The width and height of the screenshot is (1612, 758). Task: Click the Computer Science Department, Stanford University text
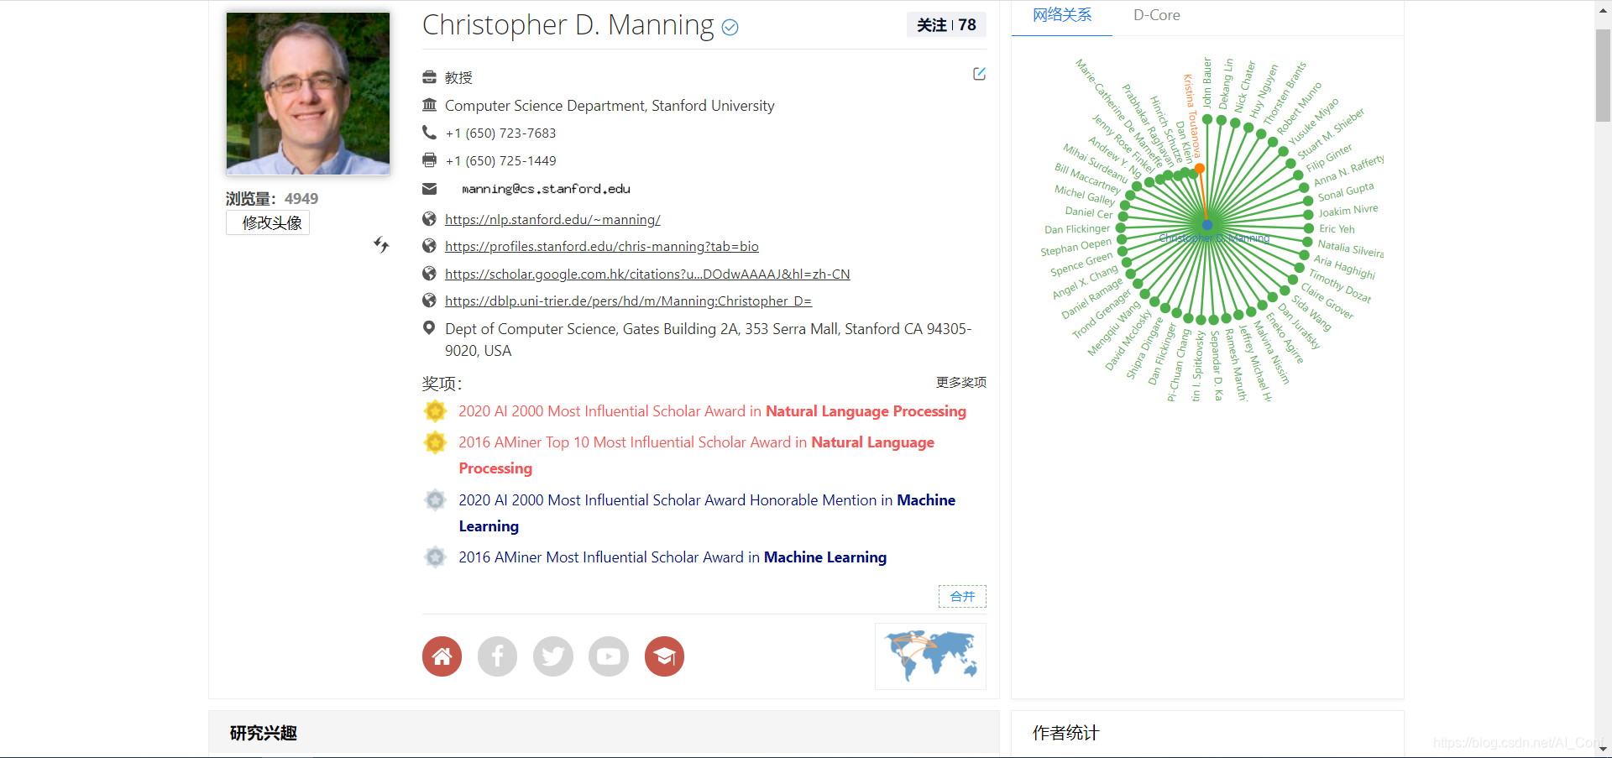(x=610, y=106)
